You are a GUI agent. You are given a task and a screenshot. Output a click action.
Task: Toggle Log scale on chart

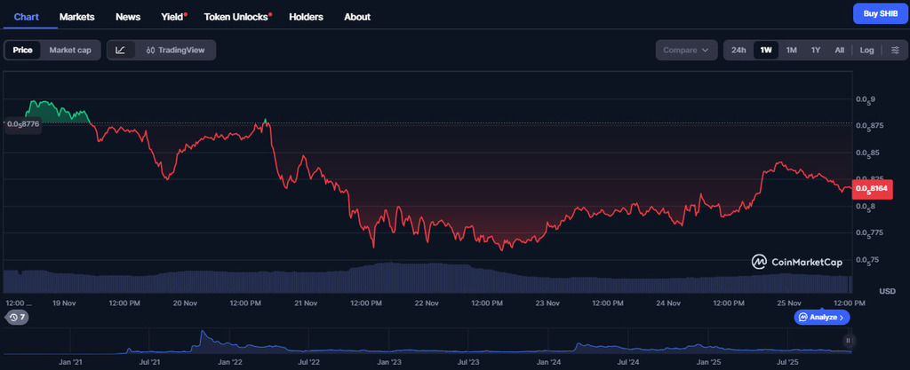(x=866, y=50)
